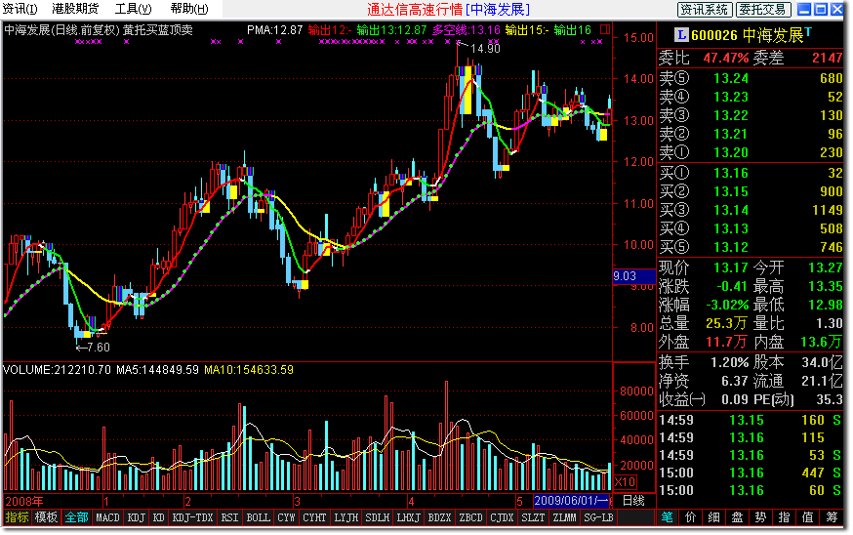This screenshot has height=535, width=853.
Task: Switch to the KDJ-TDX indicator
Action: coord(192,517)
